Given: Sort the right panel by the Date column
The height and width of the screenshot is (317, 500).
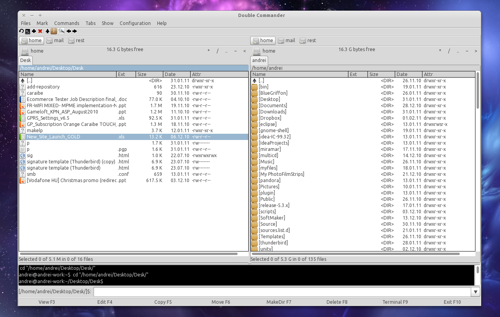Looking at the screenshot, I should [x=408, y=74].
